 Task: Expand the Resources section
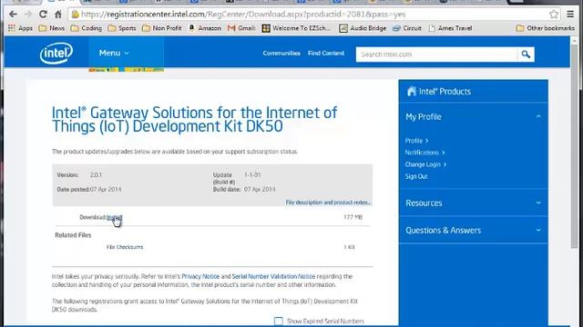point(538,203)
